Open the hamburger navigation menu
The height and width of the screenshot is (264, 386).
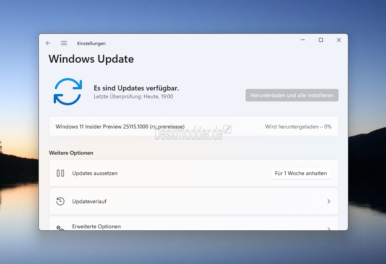click(64, 43)
